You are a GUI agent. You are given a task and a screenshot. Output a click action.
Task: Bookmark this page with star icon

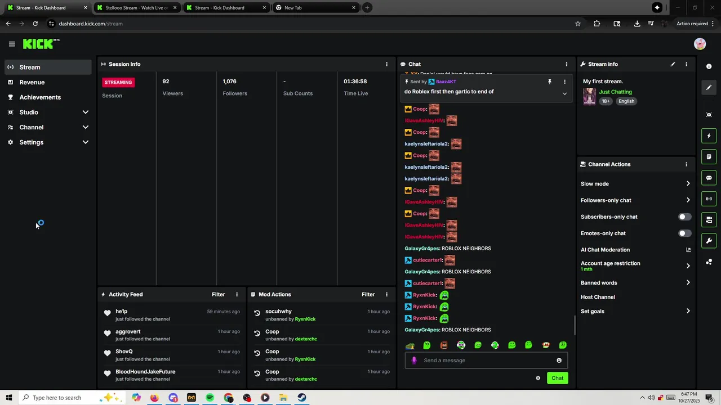(577, 24)
